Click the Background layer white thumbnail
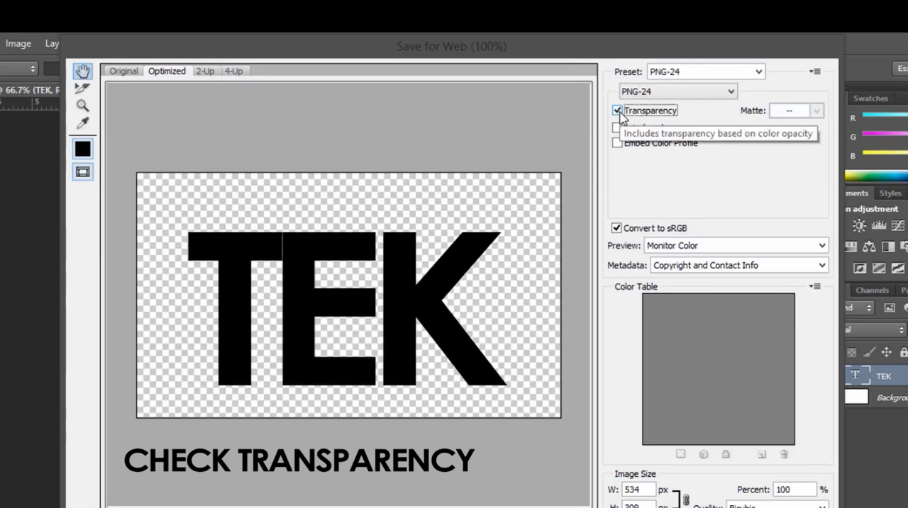The height and width of the screenshot is (508, 908). [x=856, y=397]
